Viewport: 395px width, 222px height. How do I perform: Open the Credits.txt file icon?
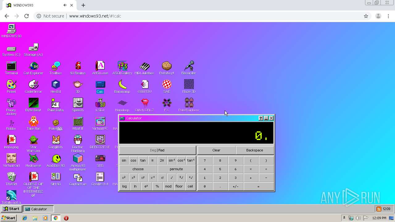tap(100, 179)
